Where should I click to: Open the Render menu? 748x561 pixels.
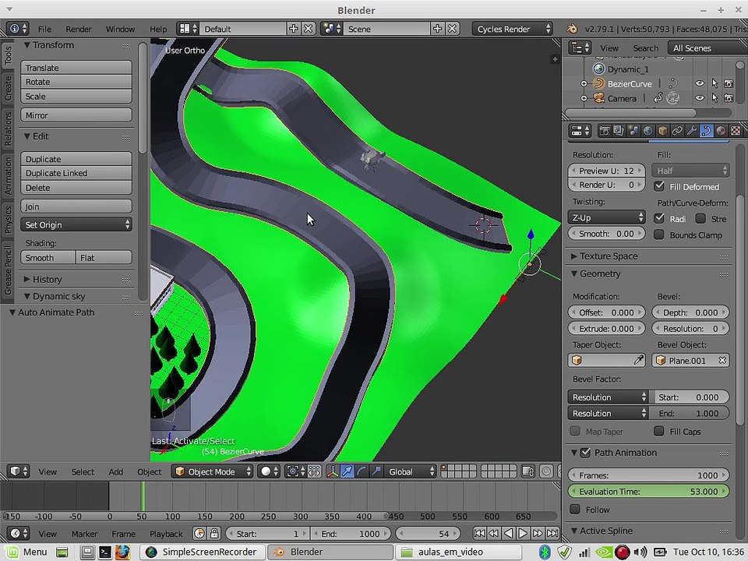78,29
